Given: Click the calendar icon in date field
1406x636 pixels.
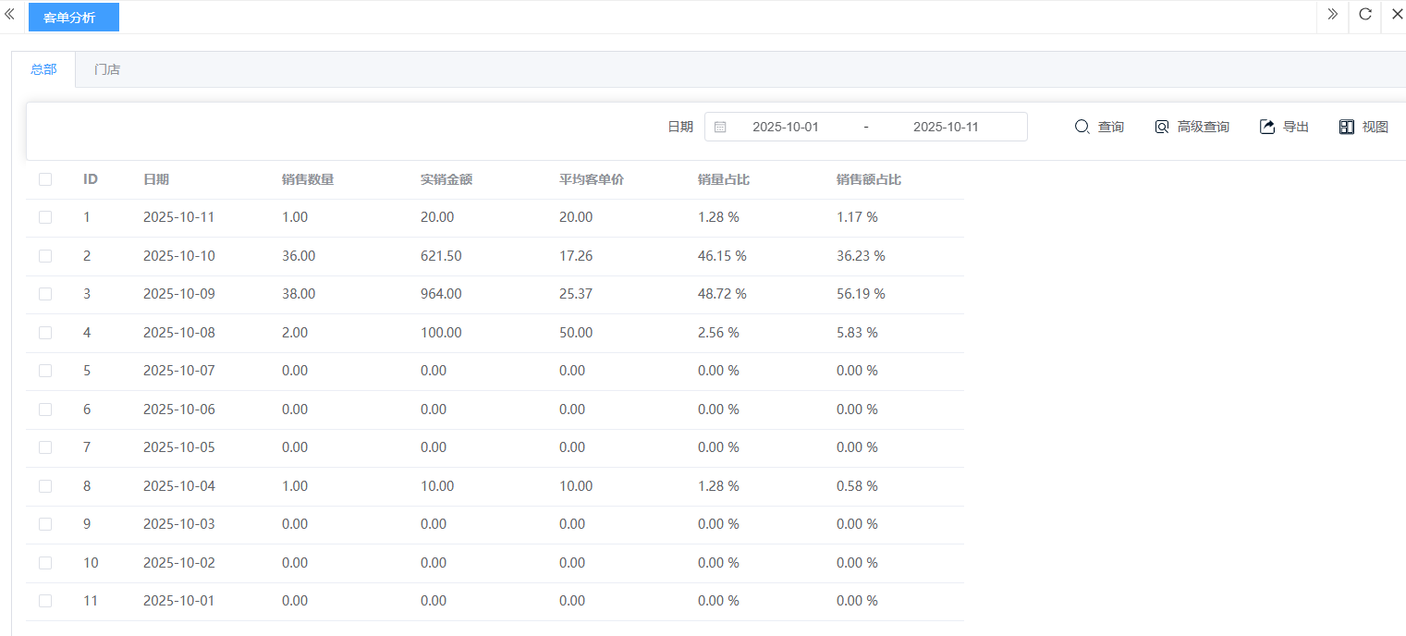Looking at the screenshot, I should (721, 127).
